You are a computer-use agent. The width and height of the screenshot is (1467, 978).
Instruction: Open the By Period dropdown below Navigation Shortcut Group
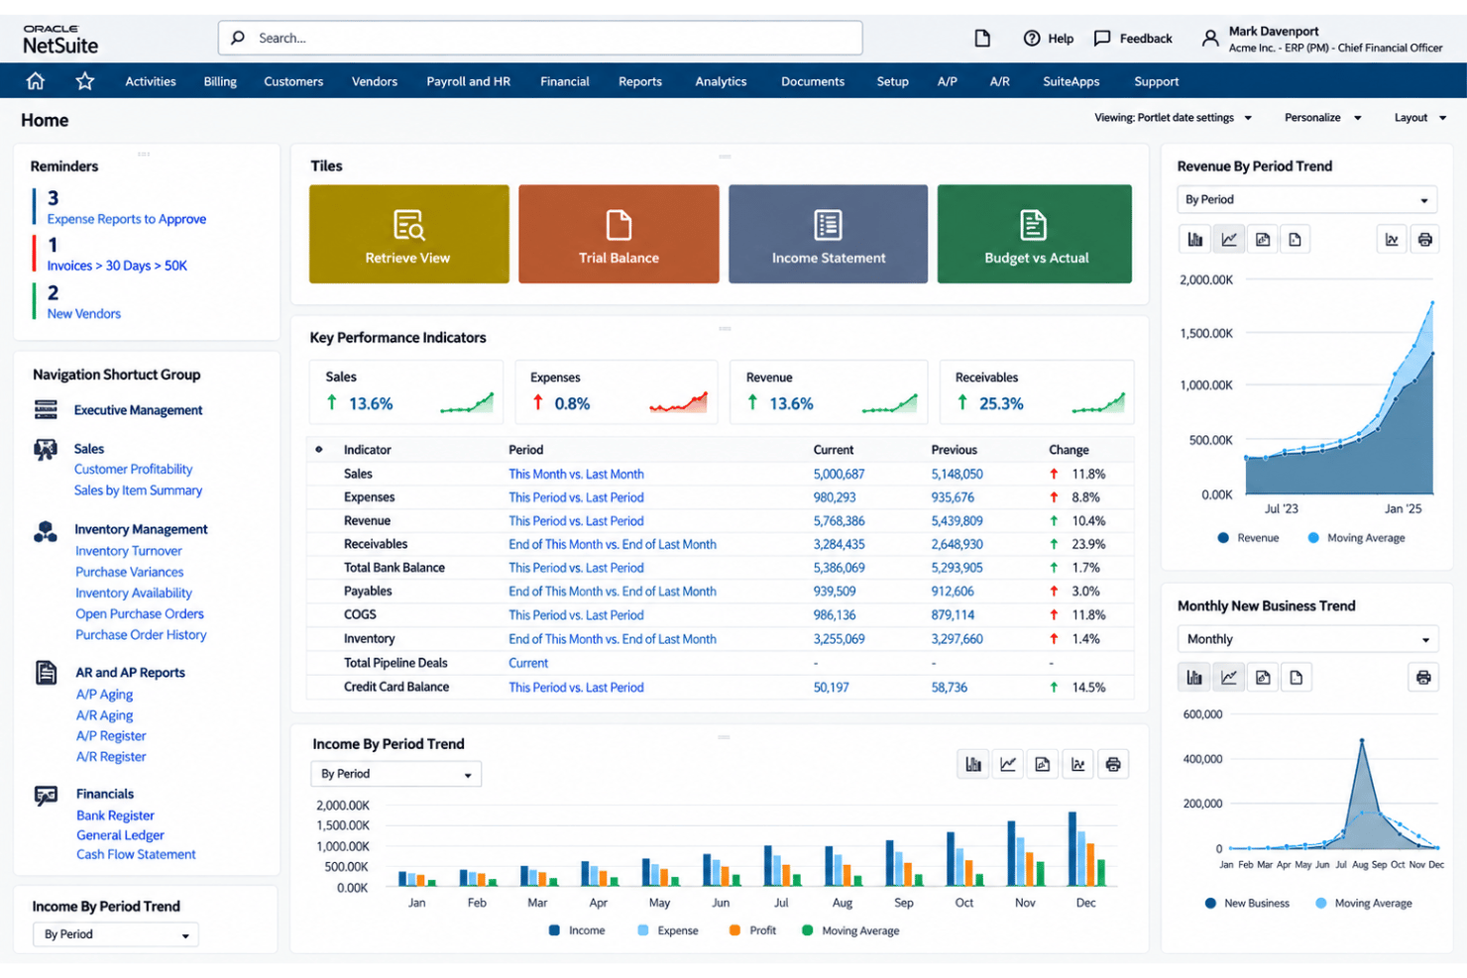pos(116,934)
